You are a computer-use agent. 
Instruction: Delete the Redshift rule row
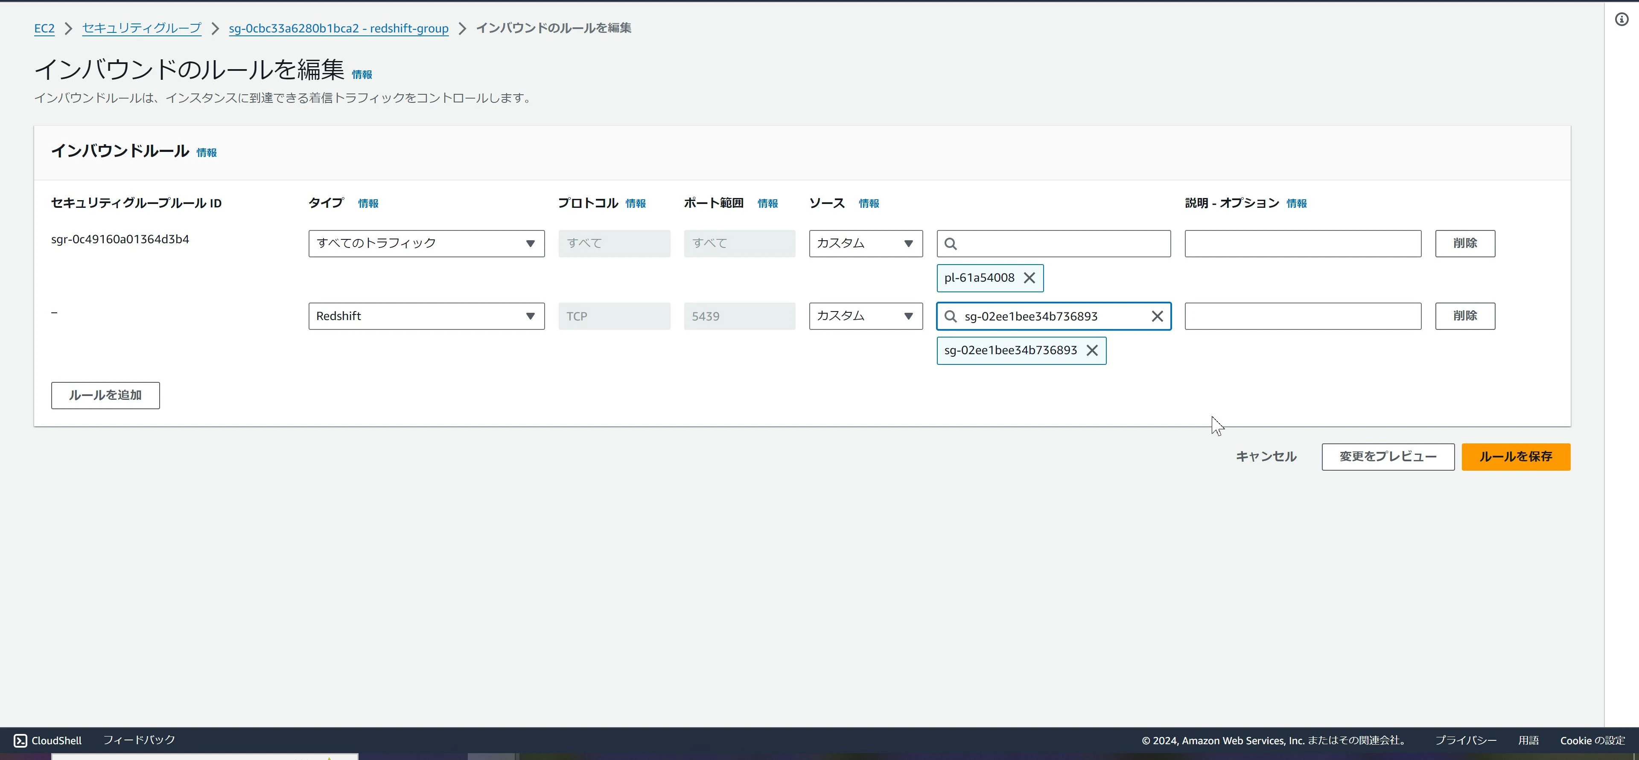tap(1465, 316)
